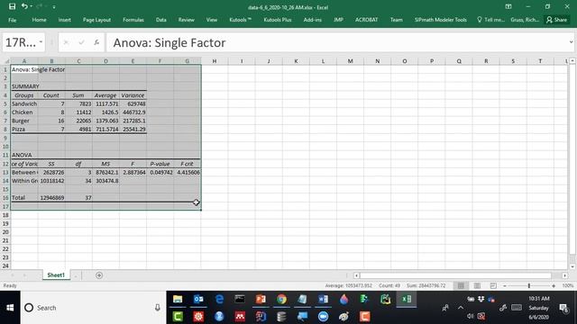
Task: Select the Total SS cell 12946869
Action: [x=51, y=197]
